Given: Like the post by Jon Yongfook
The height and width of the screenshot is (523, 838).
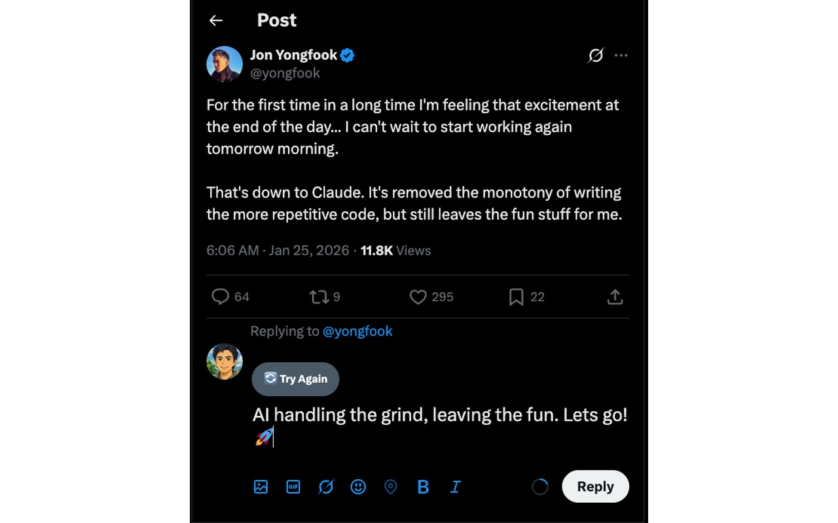Looking at the screenshot, I should [x=418, y=297].
